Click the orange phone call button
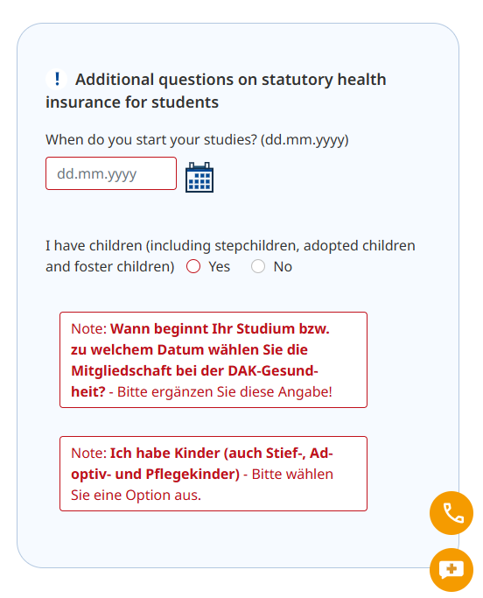This screenshot has width=483, height=598. pyautogui.click(x=451, y=513)
